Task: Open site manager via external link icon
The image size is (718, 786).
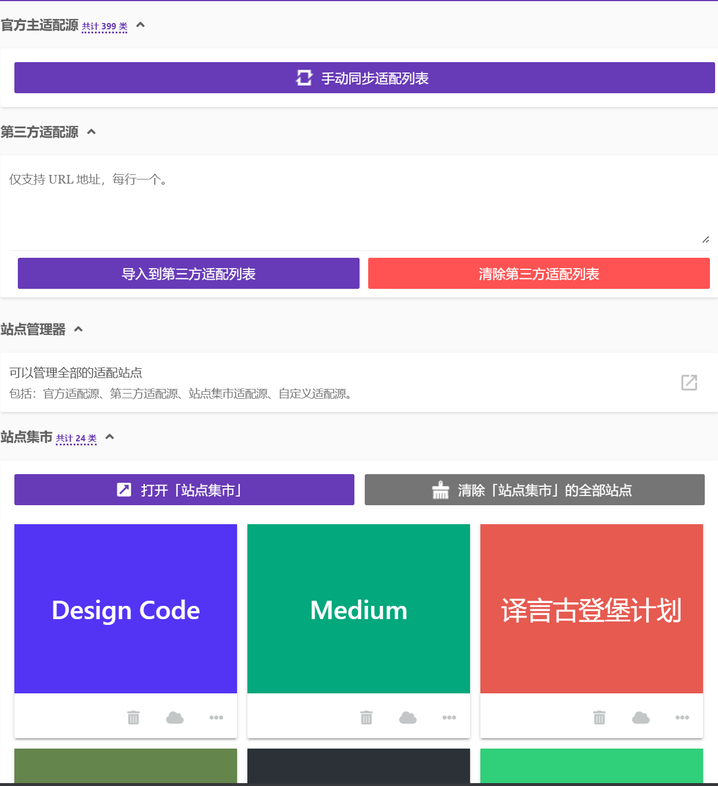Action: click(689, 383)
